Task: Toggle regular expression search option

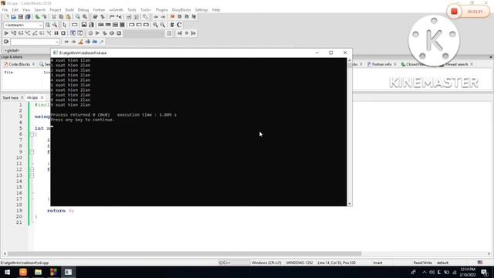Action: [101, 42]
